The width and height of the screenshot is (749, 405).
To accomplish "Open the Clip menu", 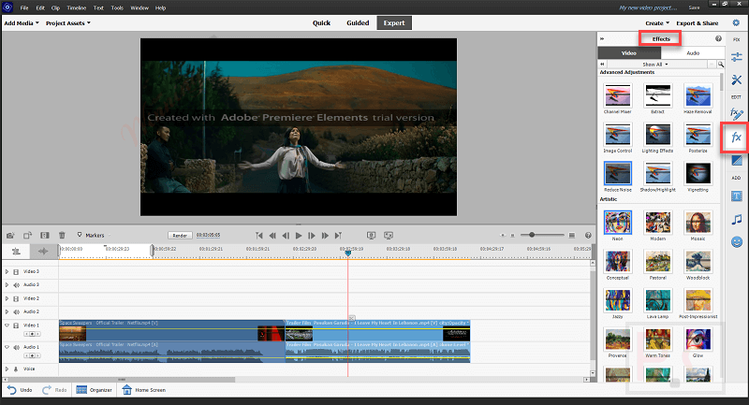I will click(56, 7).
